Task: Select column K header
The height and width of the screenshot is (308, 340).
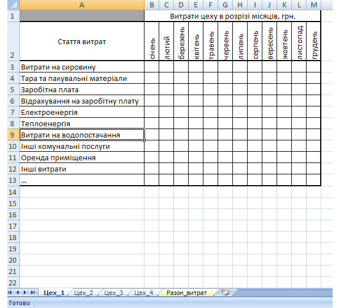Action: (x=284, y=5)
